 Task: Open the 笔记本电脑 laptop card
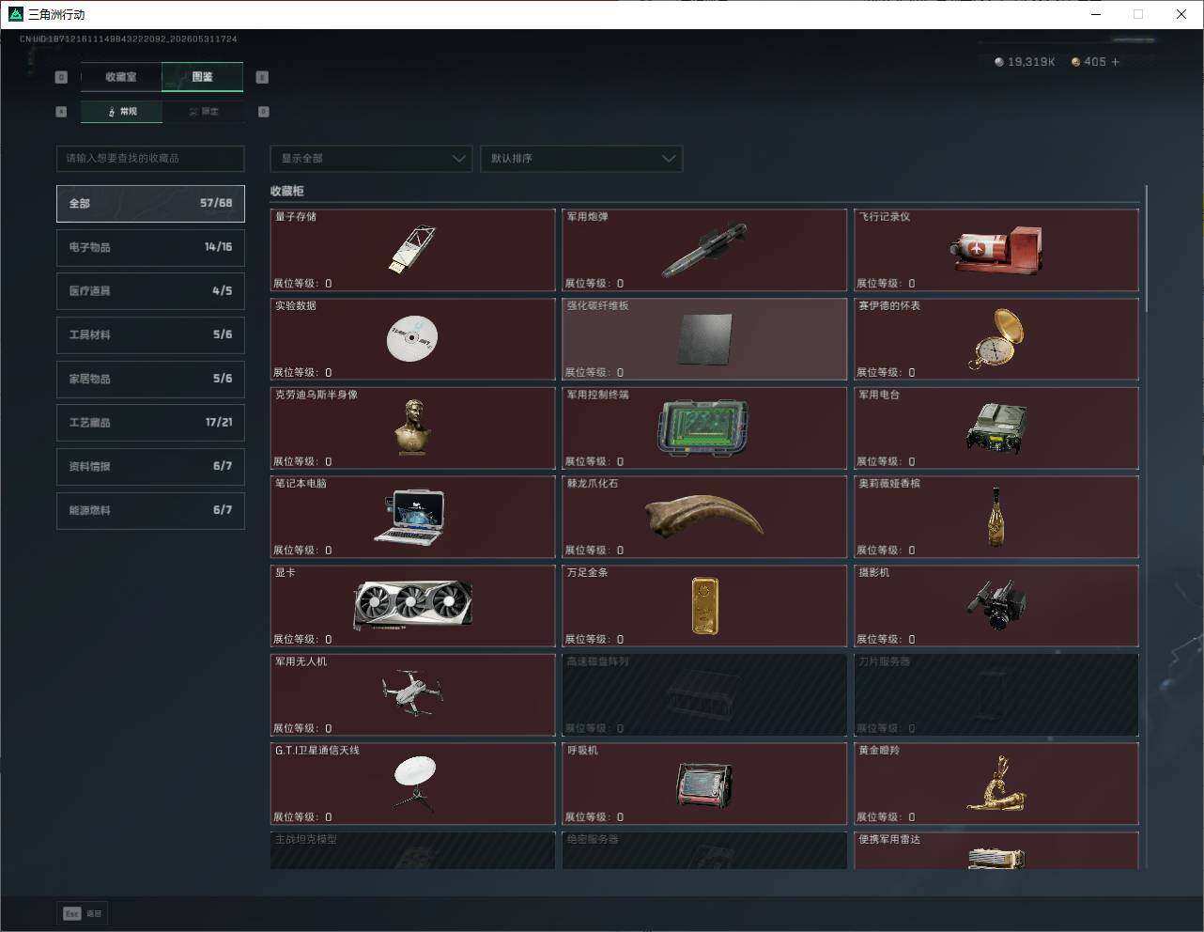click(x=413, y=517)
